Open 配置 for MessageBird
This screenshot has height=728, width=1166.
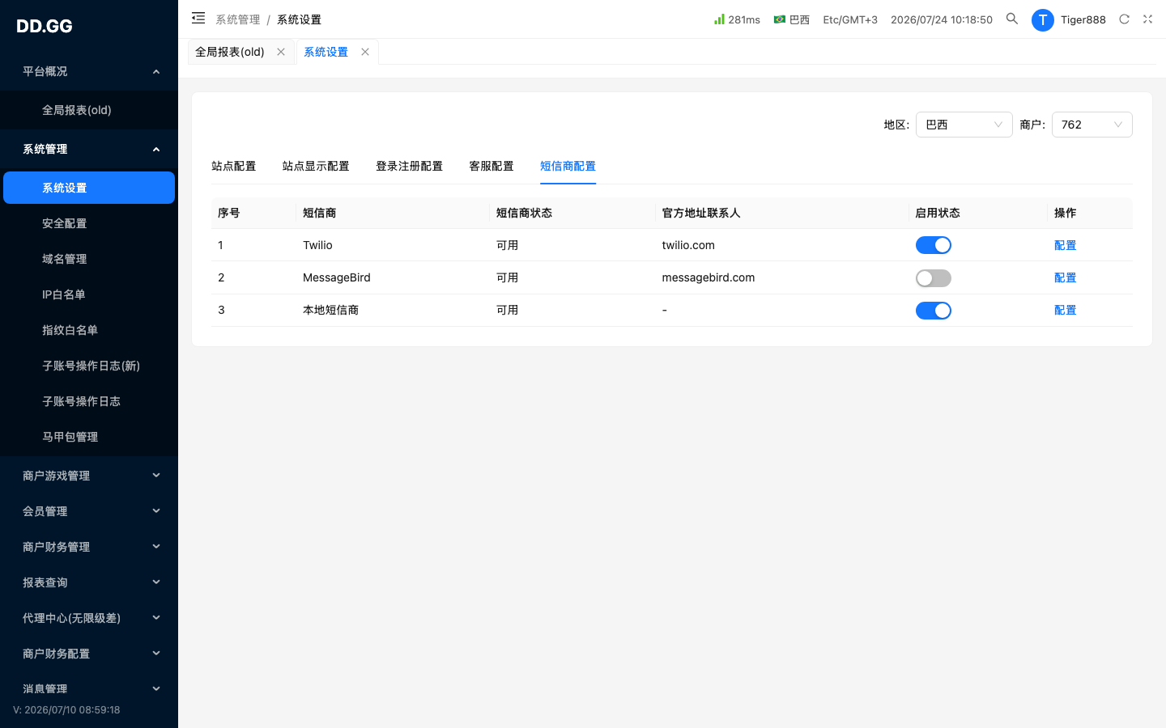click(x=1065, y=277)
